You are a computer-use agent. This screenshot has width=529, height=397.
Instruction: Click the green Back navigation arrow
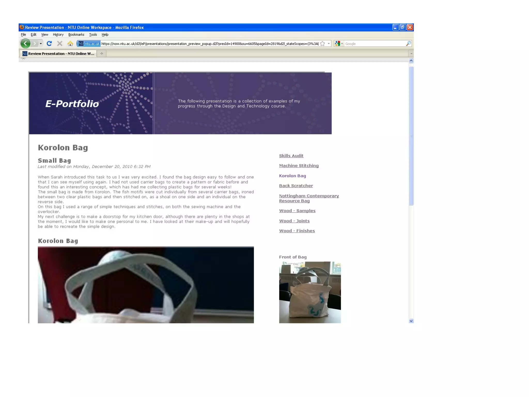point(25,43)
